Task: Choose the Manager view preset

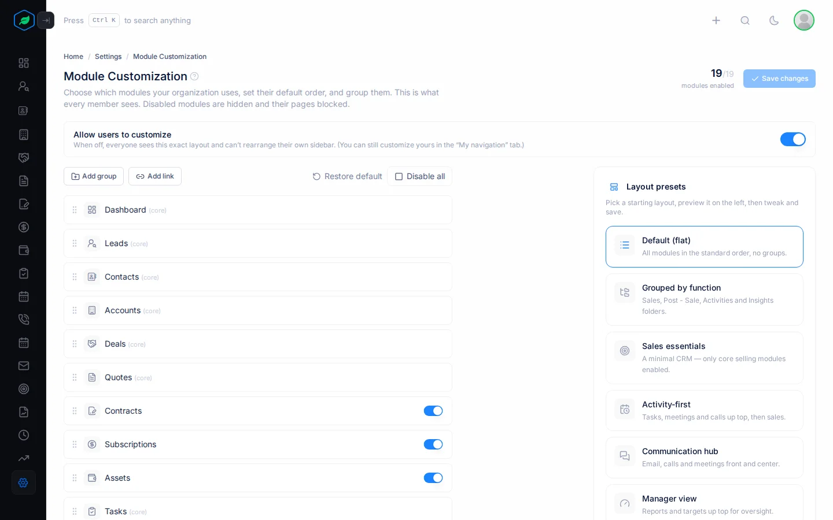Action: [705, 502]
